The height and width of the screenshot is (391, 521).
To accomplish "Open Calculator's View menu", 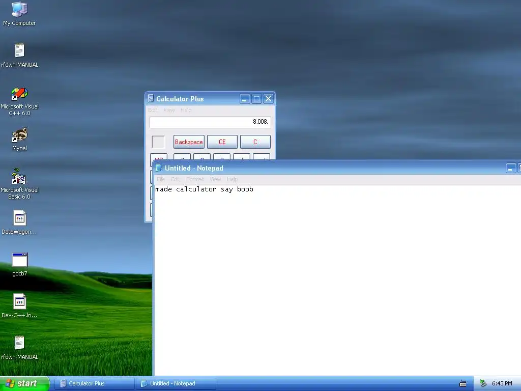I will click(169, 110).
